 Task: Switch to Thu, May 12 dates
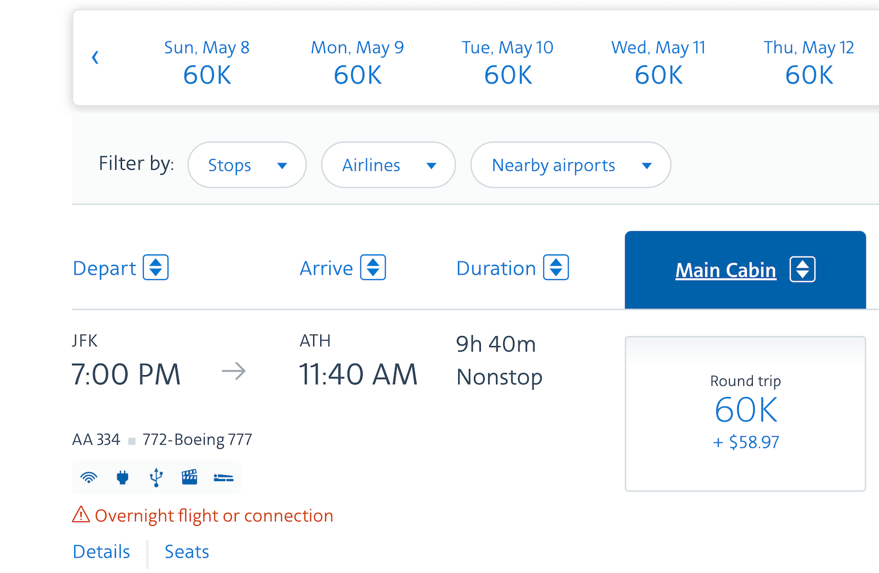[x=808, y=62]
